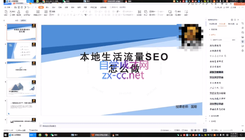245x140 pixels.
Task: Open the 文件 menu dropdown
Action: coord(7,7)
